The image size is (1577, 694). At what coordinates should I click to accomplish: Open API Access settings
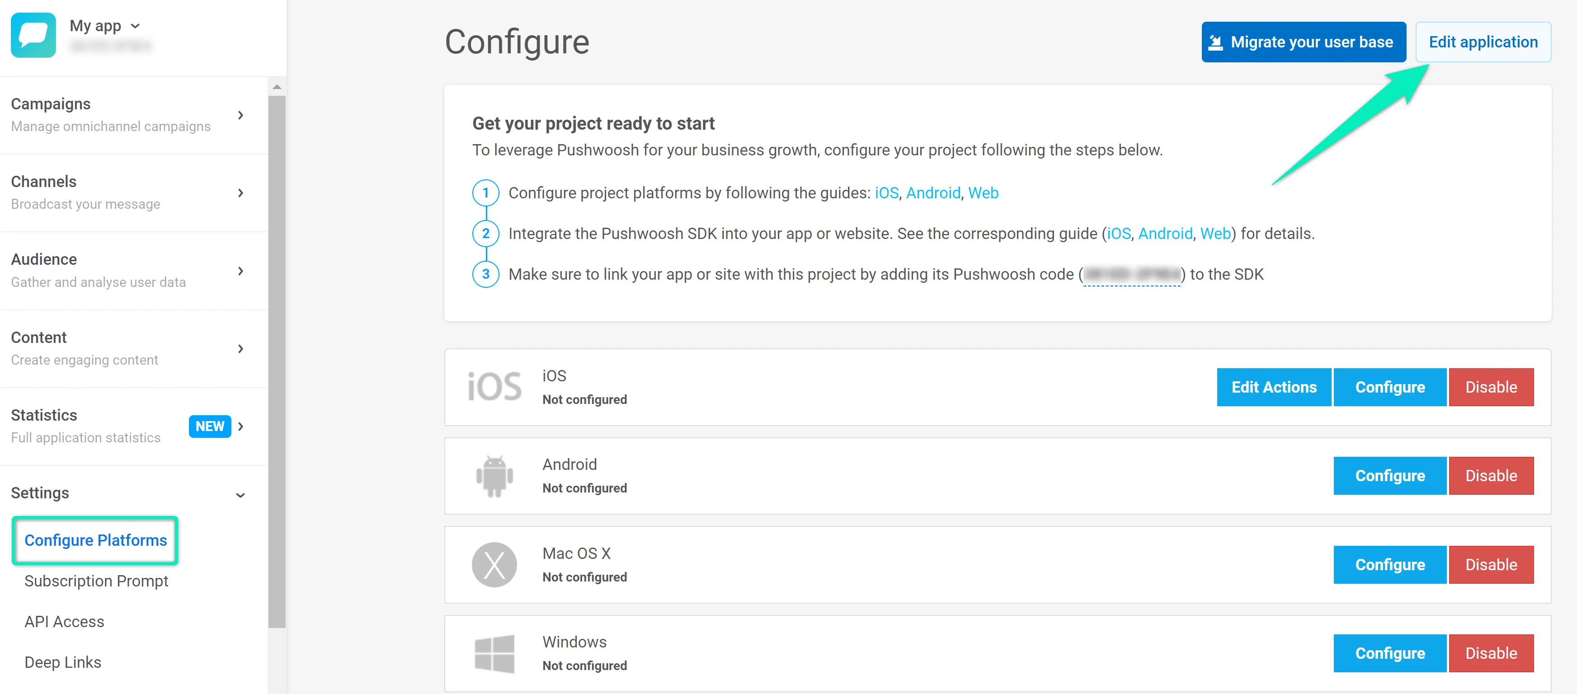[64, 621]
